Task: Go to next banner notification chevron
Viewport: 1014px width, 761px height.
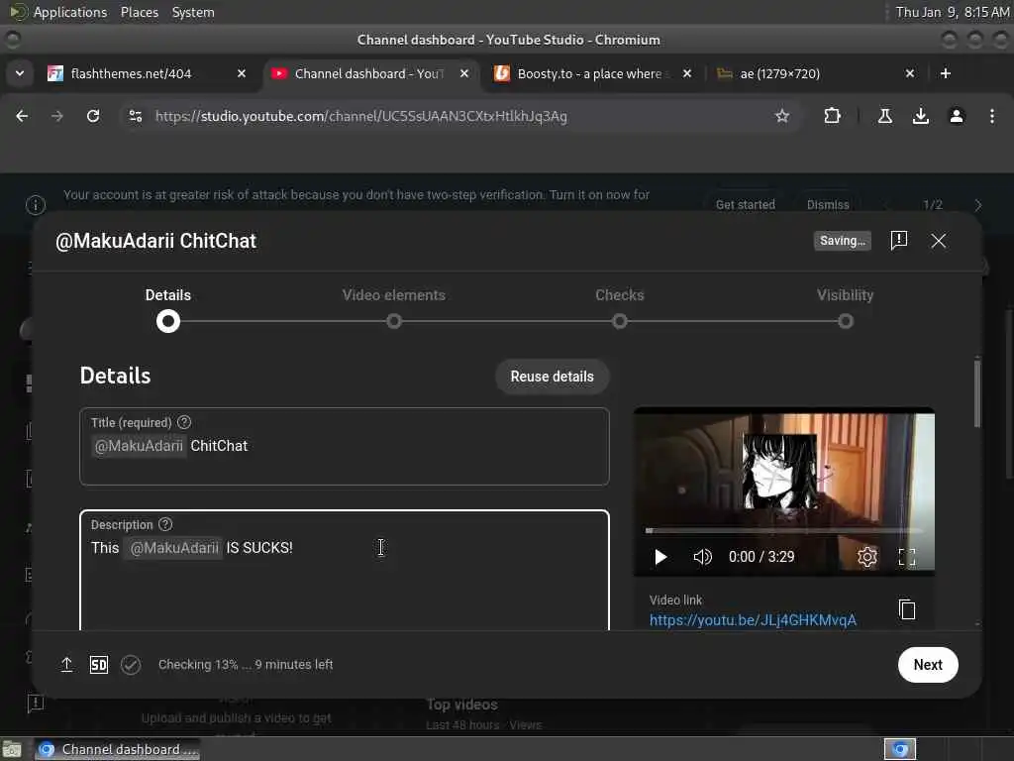Action: click(x=977, y=204)
